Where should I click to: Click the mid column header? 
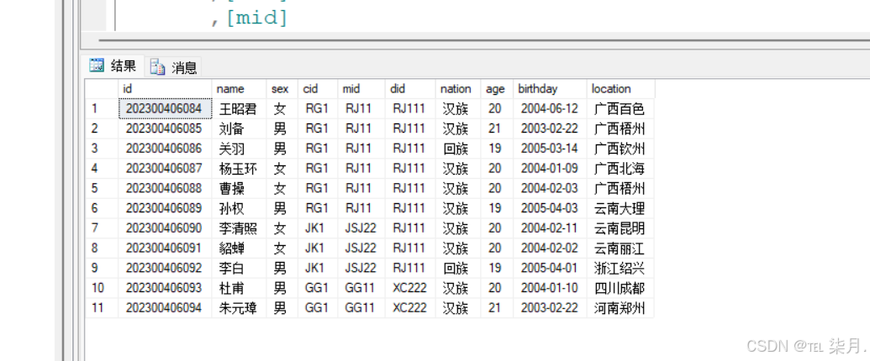(361, 89)
